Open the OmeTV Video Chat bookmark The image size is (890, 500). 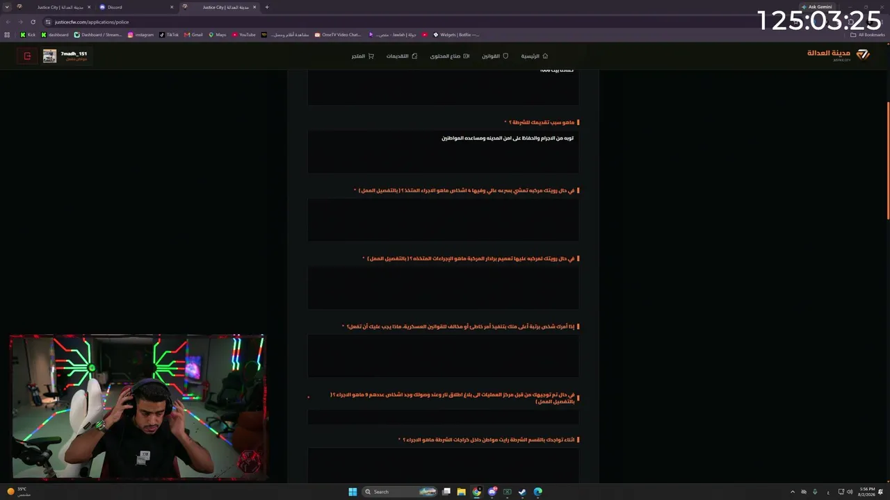(x=338, y=35)
